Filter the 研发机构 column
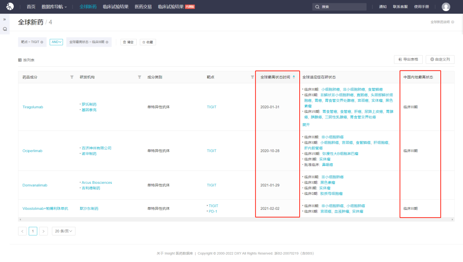 [139, 77]
